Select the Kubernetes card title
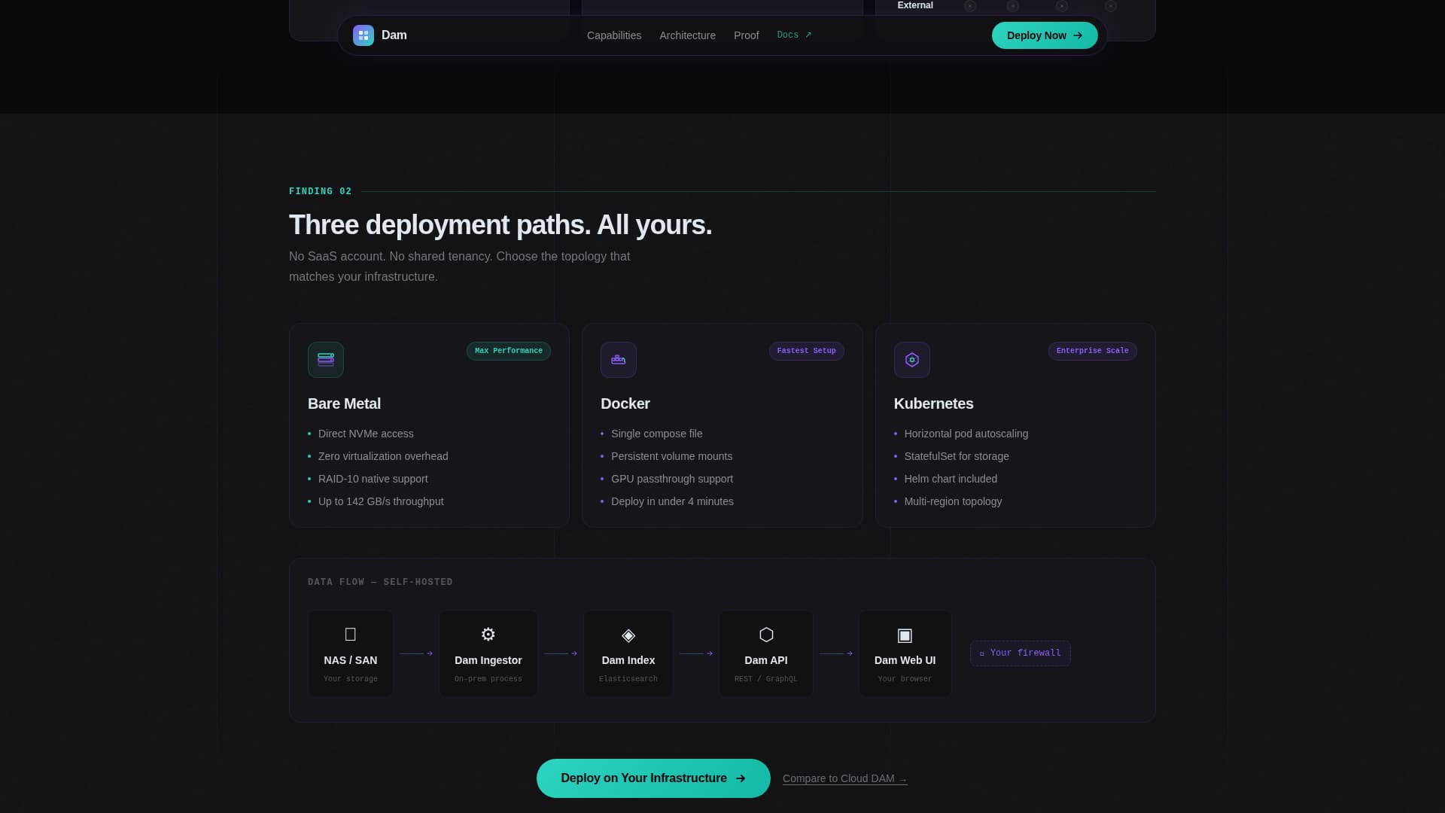This screenshot has height=813, width=1445. point(933,403)
